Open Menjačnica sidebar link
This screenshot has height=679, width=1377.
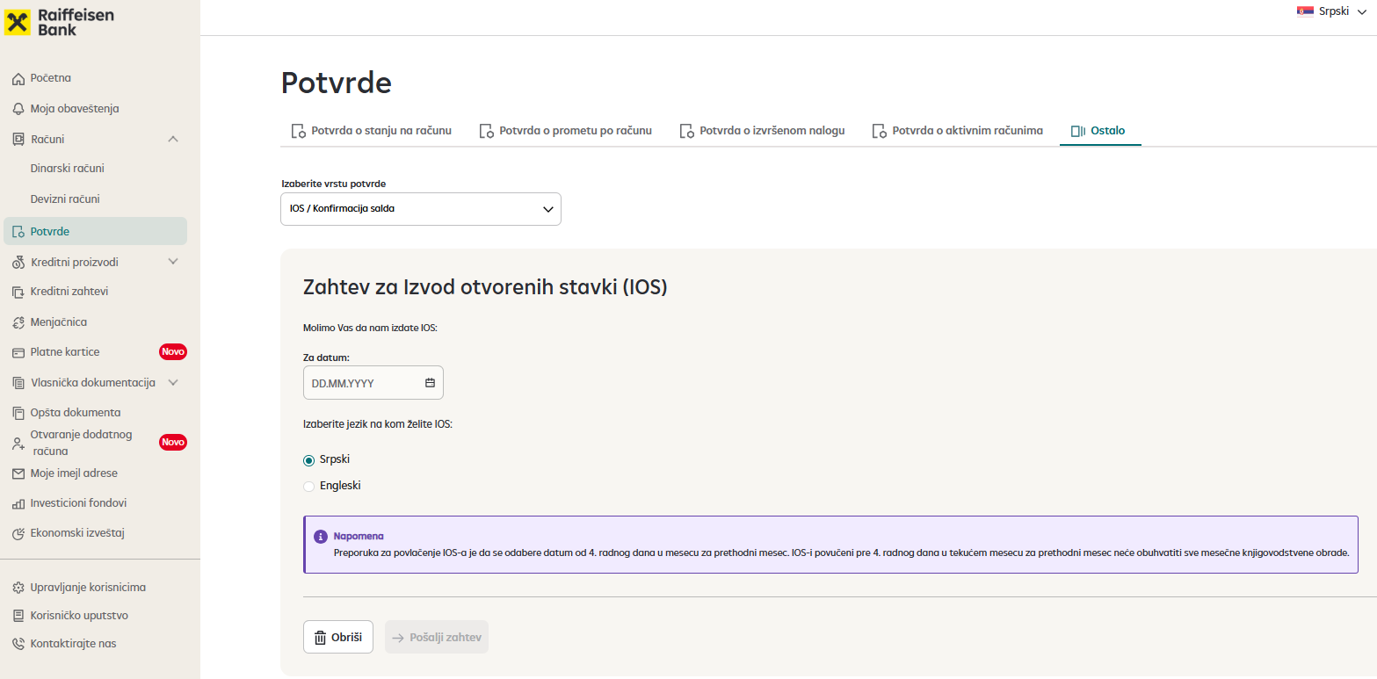pos(59,322)
